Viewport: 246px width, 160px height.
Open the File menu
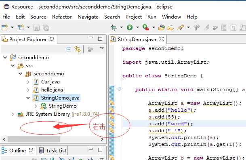[6, 17]
